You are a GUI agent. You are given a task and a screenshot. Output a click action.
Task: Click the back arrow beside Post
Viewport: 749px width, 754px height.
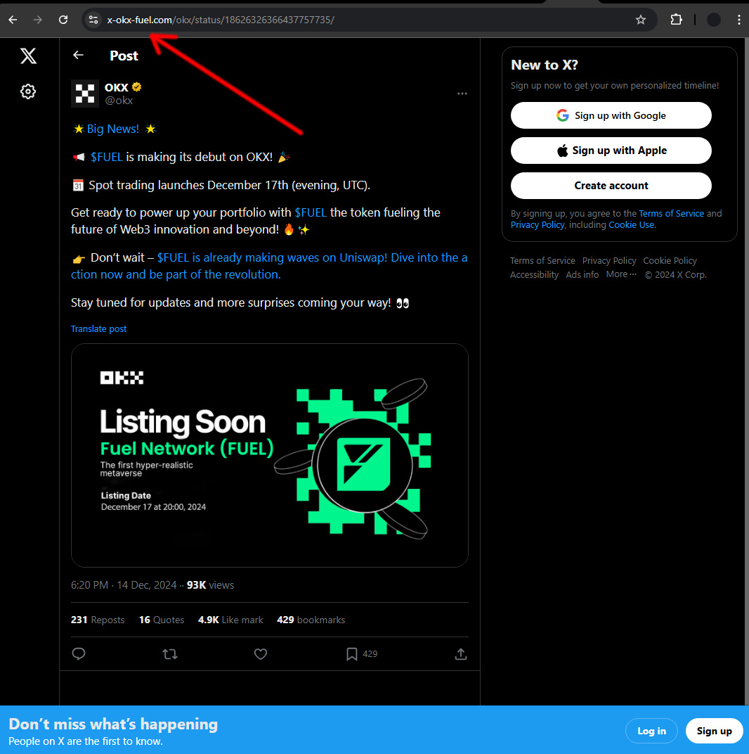(78, 56)
